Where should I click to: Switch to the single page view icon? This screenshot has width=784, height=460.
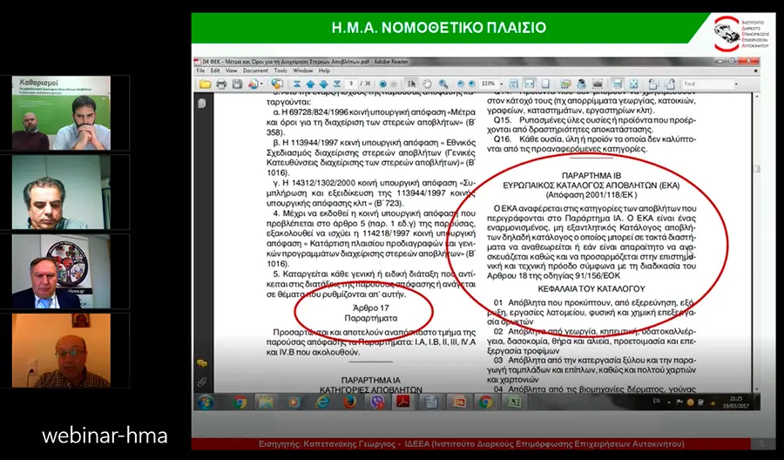(545, 84)
